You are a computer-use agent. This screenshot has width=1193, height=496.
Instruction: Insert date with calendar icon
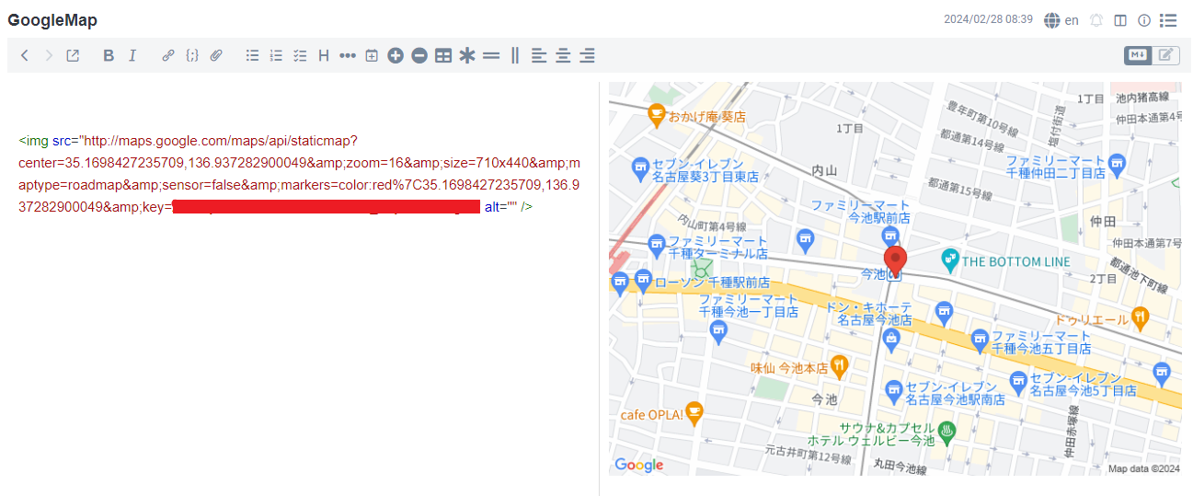(x=372, y=55)
